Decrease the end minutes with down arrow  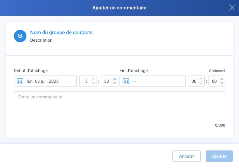click(221, 83)
